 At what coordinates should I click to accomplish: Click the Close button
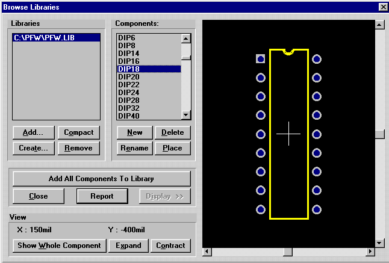pyautogui.click(x=39, y=196)
